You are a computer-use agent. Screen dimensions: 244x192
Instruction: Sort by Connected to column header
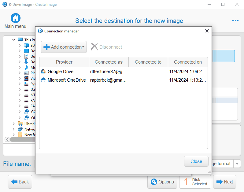pos(148,62)
